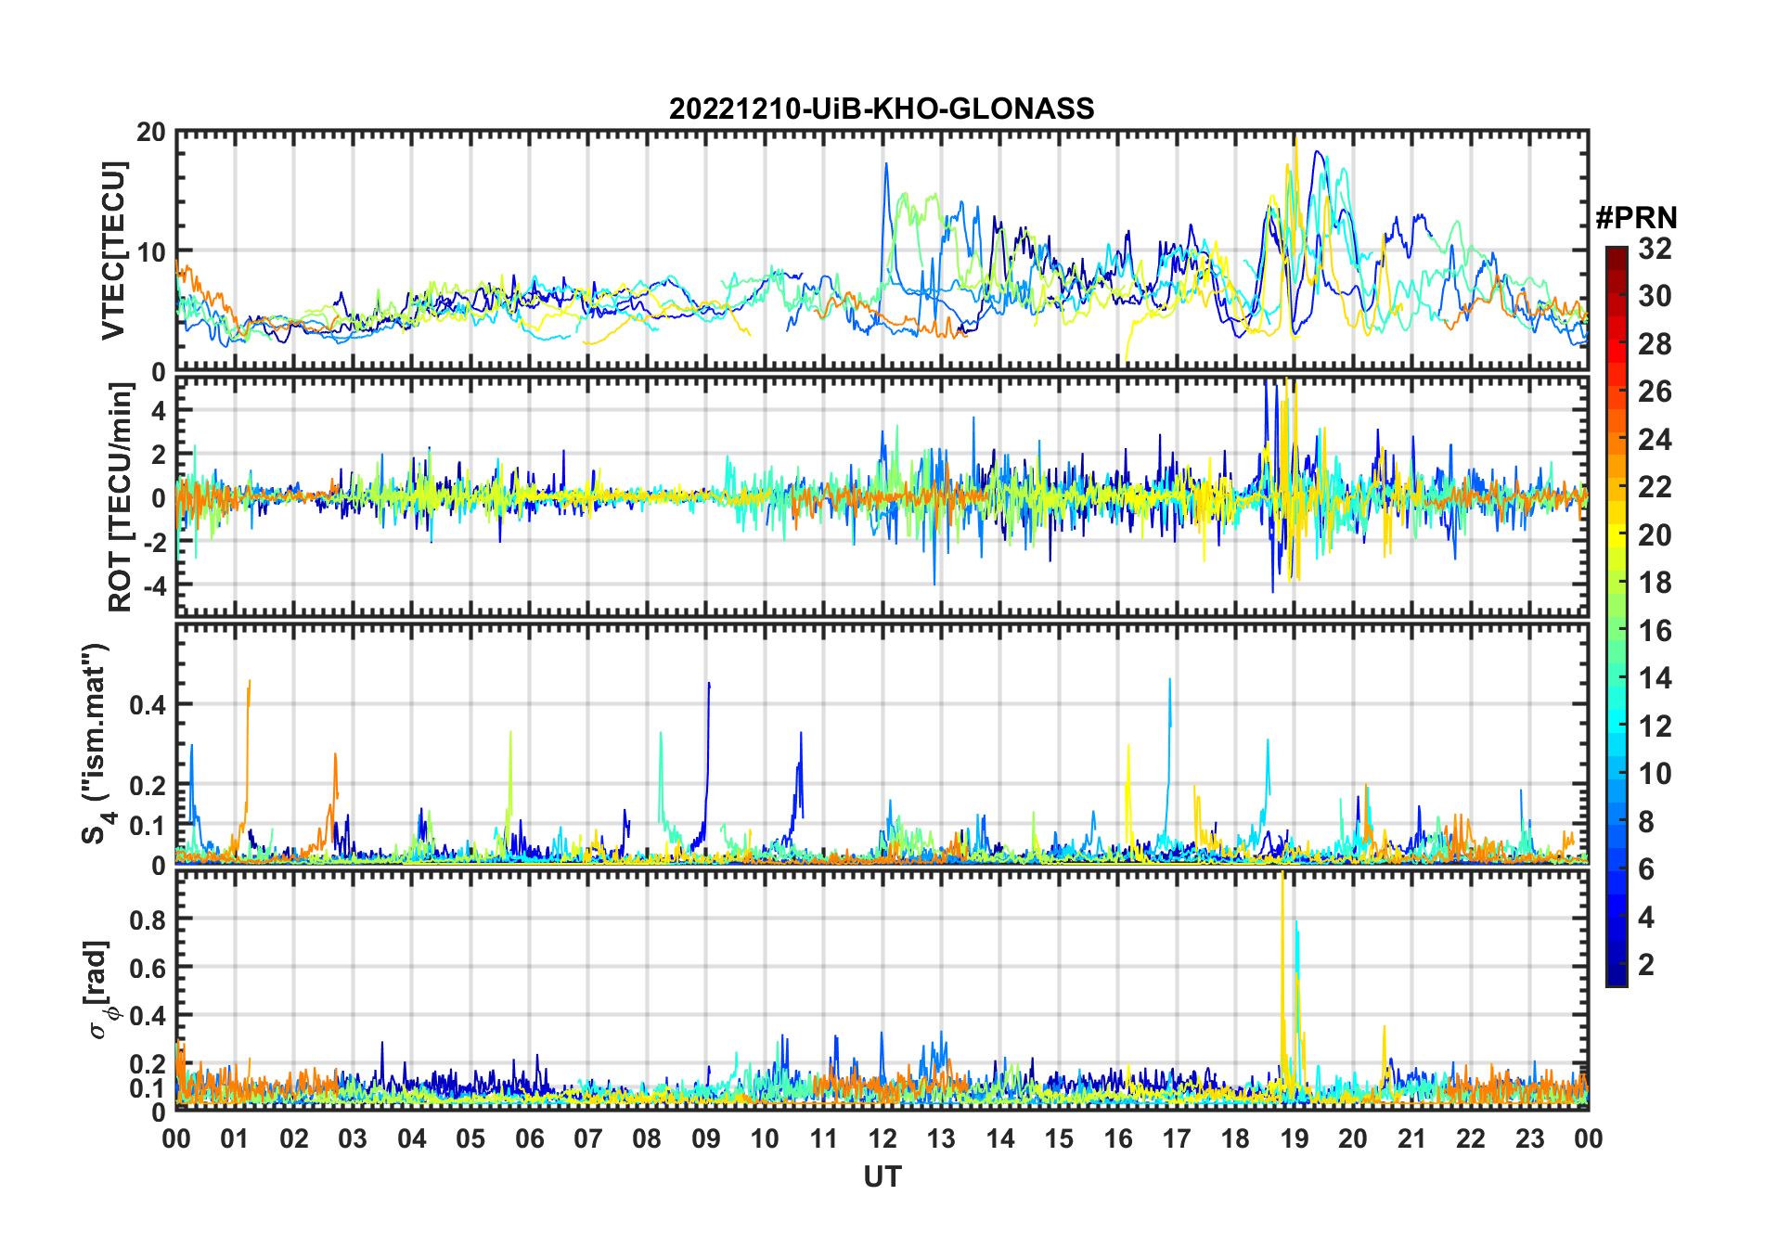1765x1234 pixels.
Task: Select the UT axis tick label 08
Action: pyautogui.click(x=647, y=1138)
